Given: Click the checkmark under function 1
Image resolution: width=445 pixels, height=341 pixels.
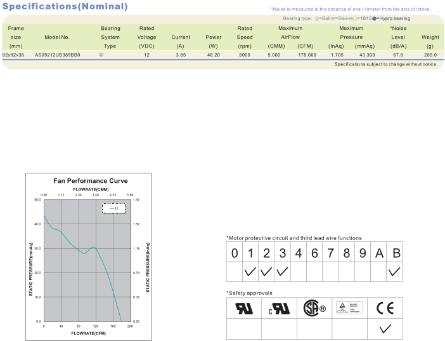Looking at the screenshot, I should point(250,272).
